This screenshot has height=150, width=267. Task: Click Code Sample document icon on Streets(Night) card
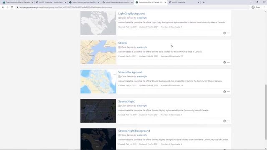120,106
